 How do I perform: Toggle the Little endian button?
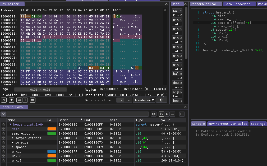point(124,100)
